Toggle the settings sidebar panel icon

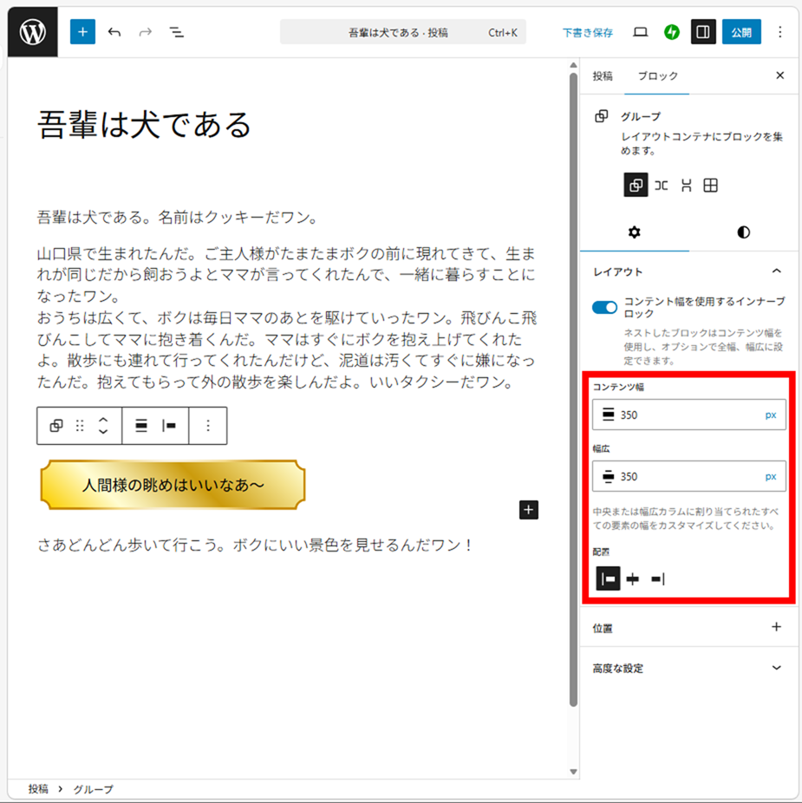(x=703, y=32)
